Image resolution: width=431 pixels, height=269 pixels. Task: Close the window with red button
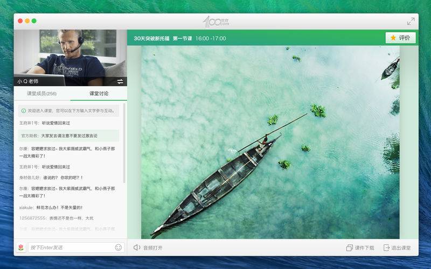[20, 21]
